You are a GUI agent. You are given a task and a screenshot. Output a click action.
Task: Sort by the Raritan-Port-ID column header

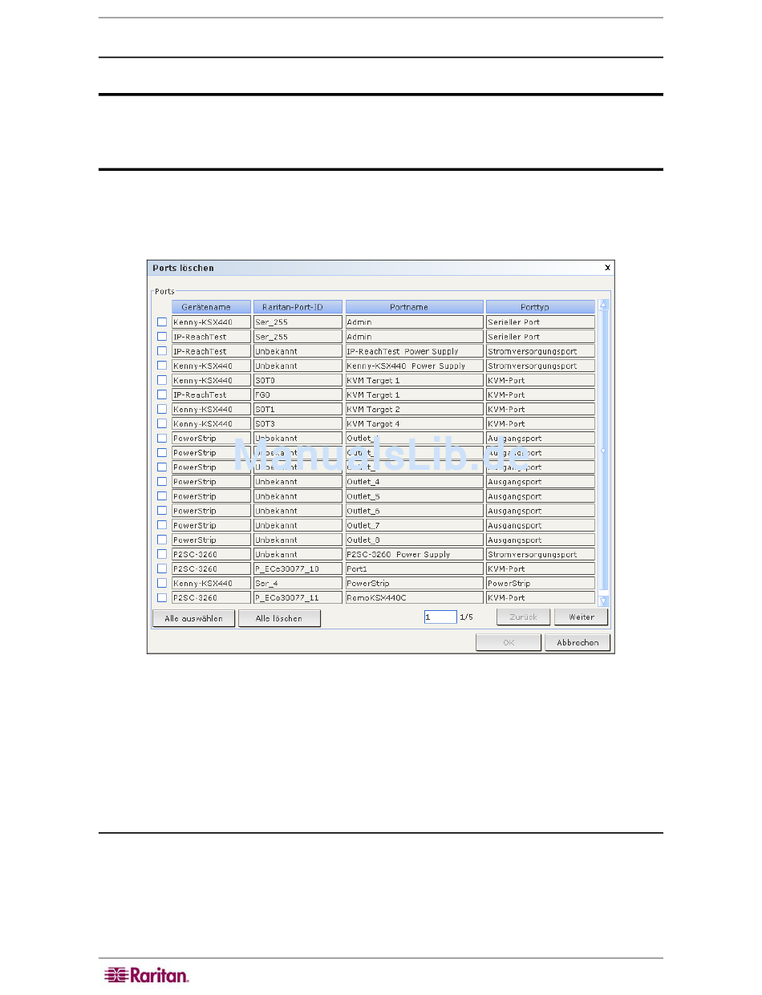298,307
